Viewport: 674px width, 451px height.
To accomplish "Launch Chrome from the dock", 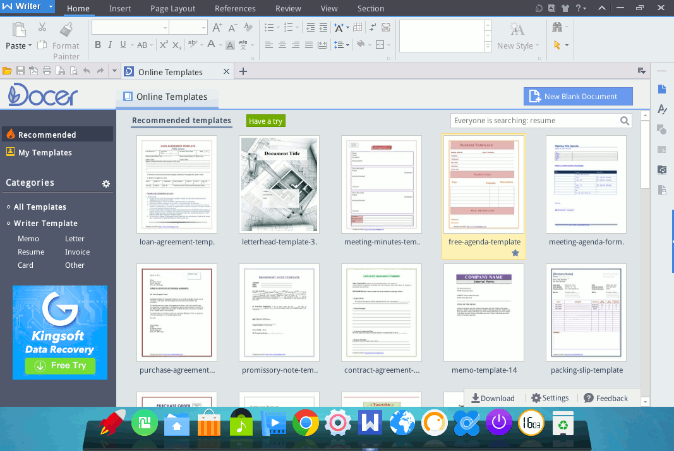I will [305, 423].
